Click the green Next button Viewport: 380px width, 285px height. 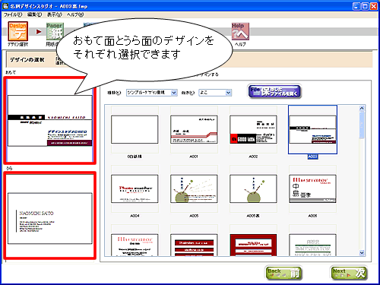point(349,274)
